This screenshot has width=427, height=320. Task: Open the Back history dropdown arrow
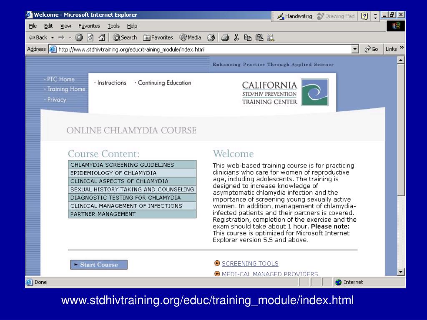tap(52, 37)
